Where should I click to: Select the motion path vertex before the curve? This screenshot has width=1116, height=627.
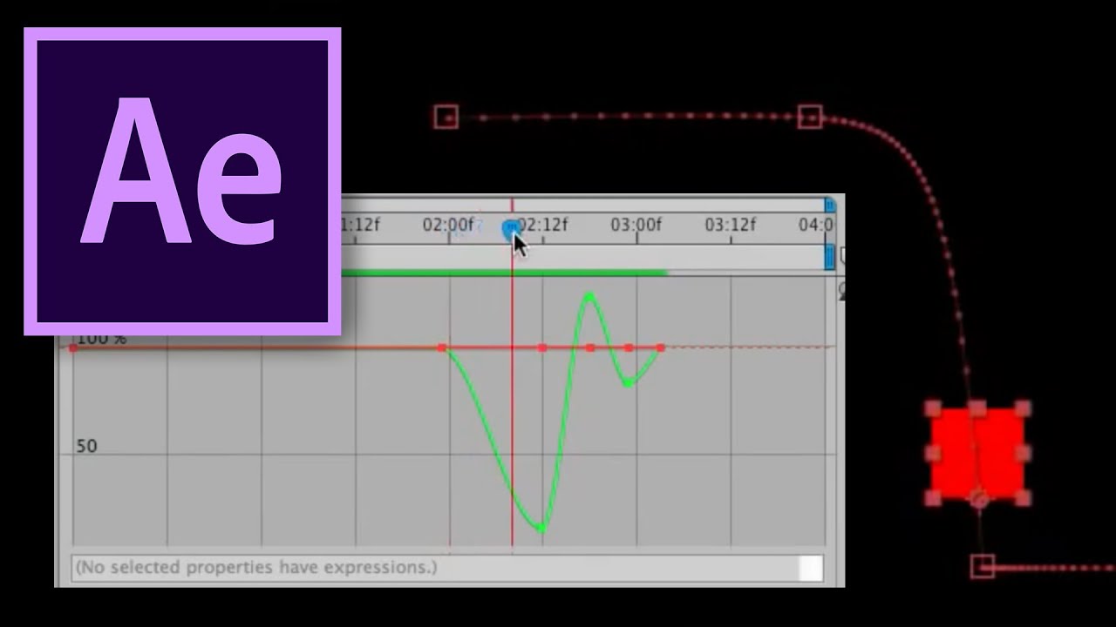[810, 116]
